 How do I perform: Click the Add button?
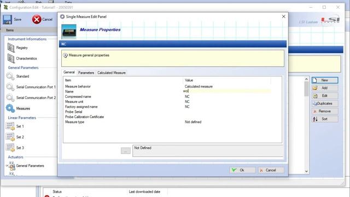coord(325,88)
